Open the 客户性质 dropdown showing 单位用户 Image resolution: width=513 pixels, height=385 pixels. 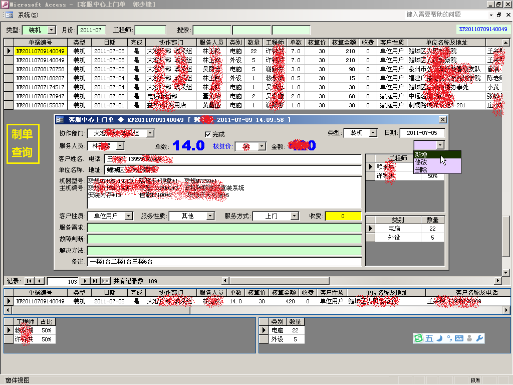129,216
